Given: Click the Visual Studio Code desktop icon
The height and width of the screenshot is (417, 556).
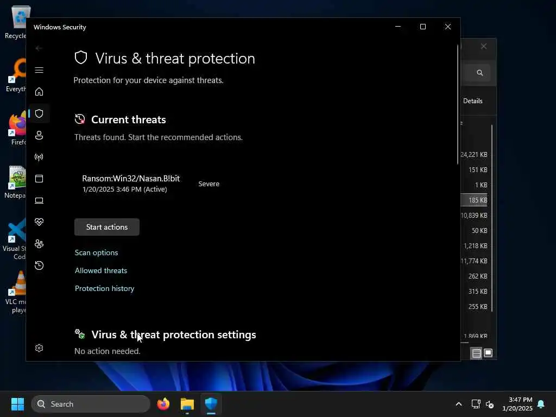Looking at the screenshot, I should tap(15, 239).
